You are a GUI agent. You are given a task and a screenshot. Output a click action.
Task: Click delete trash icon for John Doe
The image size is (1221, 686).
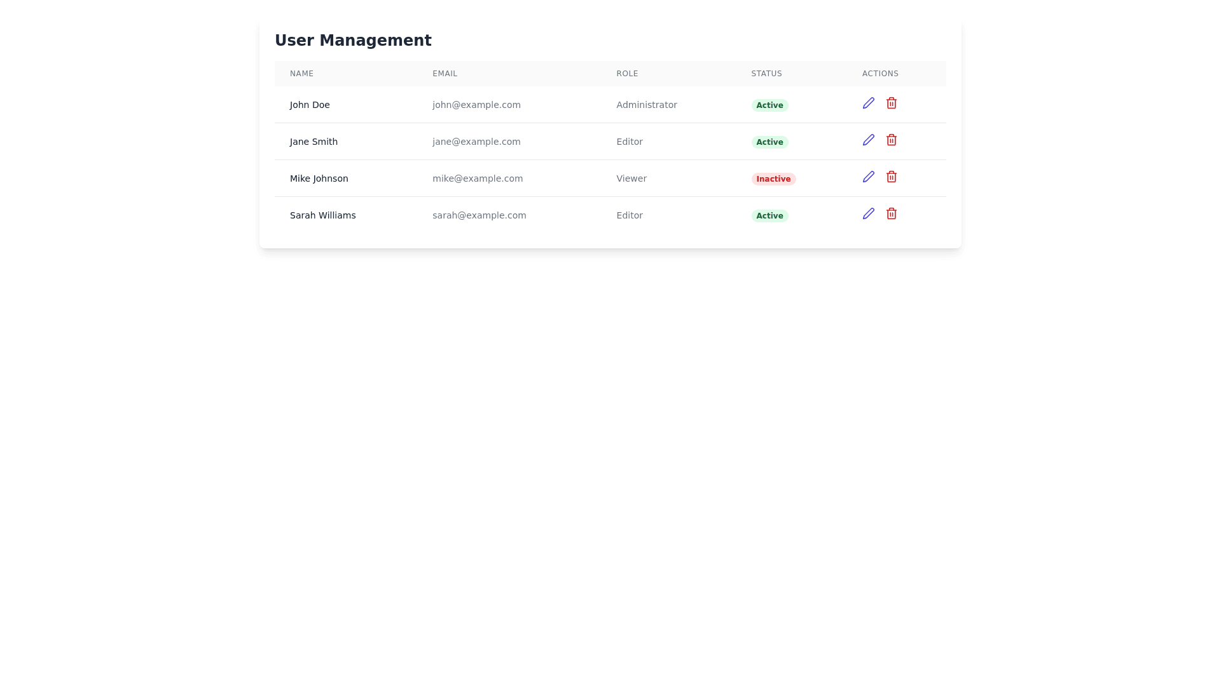coord(891,103)
